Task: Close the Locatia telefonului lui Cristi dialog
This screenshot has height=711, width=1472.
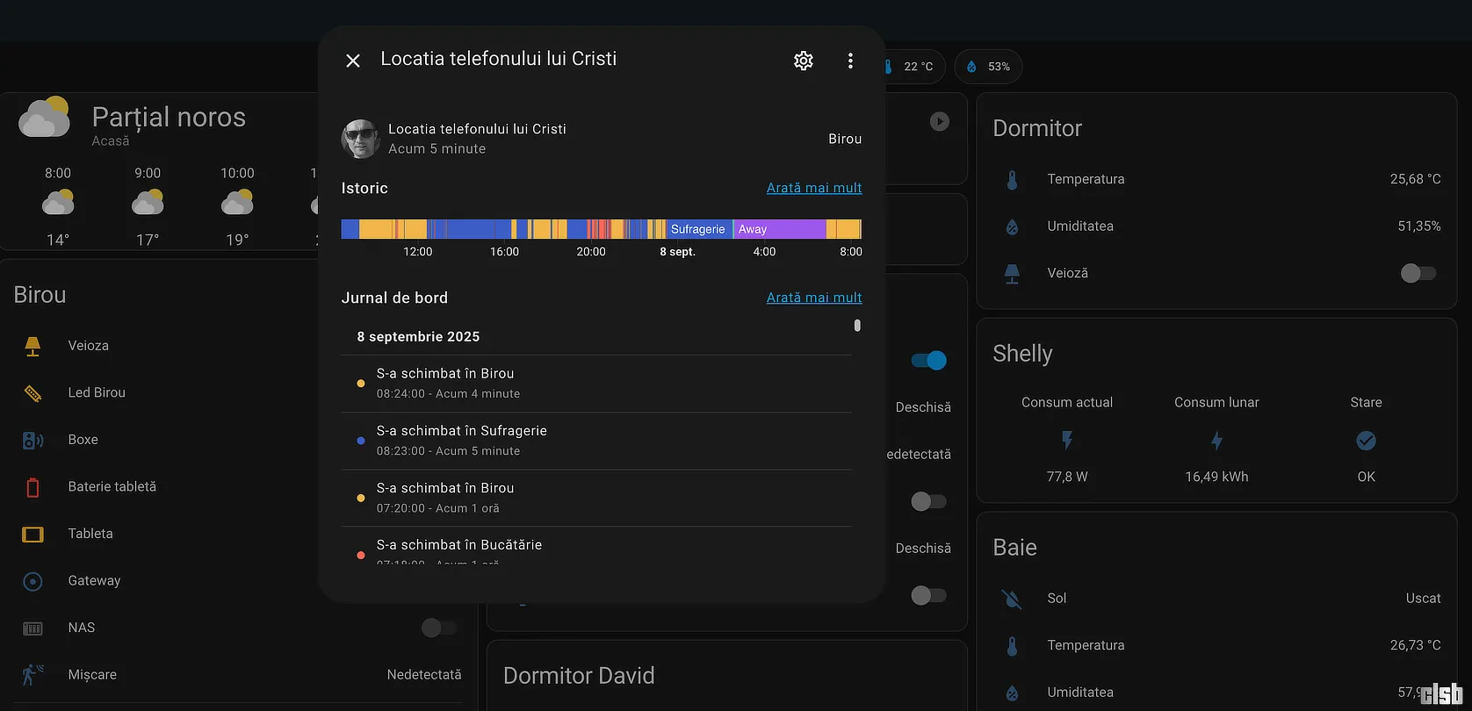Action: click(x=353, y=61)
